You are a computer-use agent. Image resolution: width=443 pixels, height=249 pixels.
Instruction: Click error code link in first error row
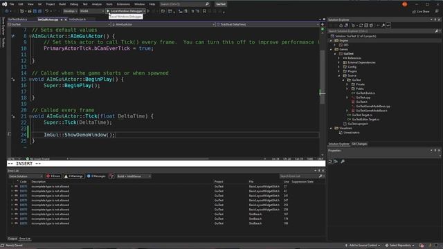(x=24, y=187)
